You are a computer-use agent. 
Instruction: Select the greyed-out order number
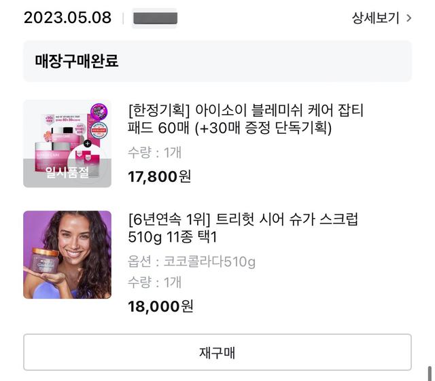pyautogui.click(x=155, y=18)
